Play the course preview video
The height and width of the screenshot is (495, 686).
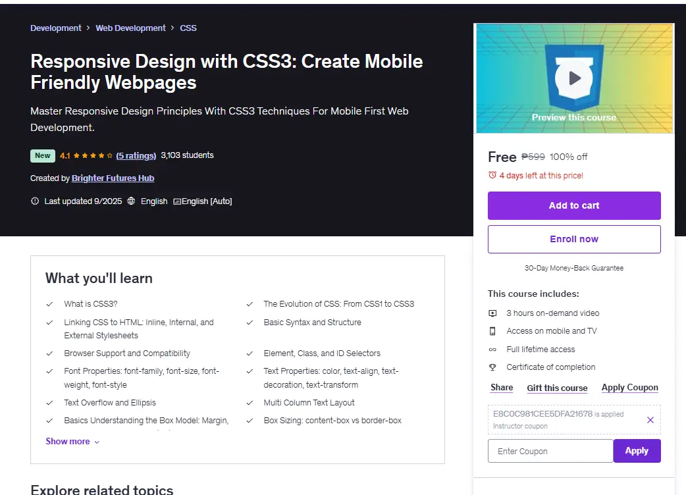[573, 78]
